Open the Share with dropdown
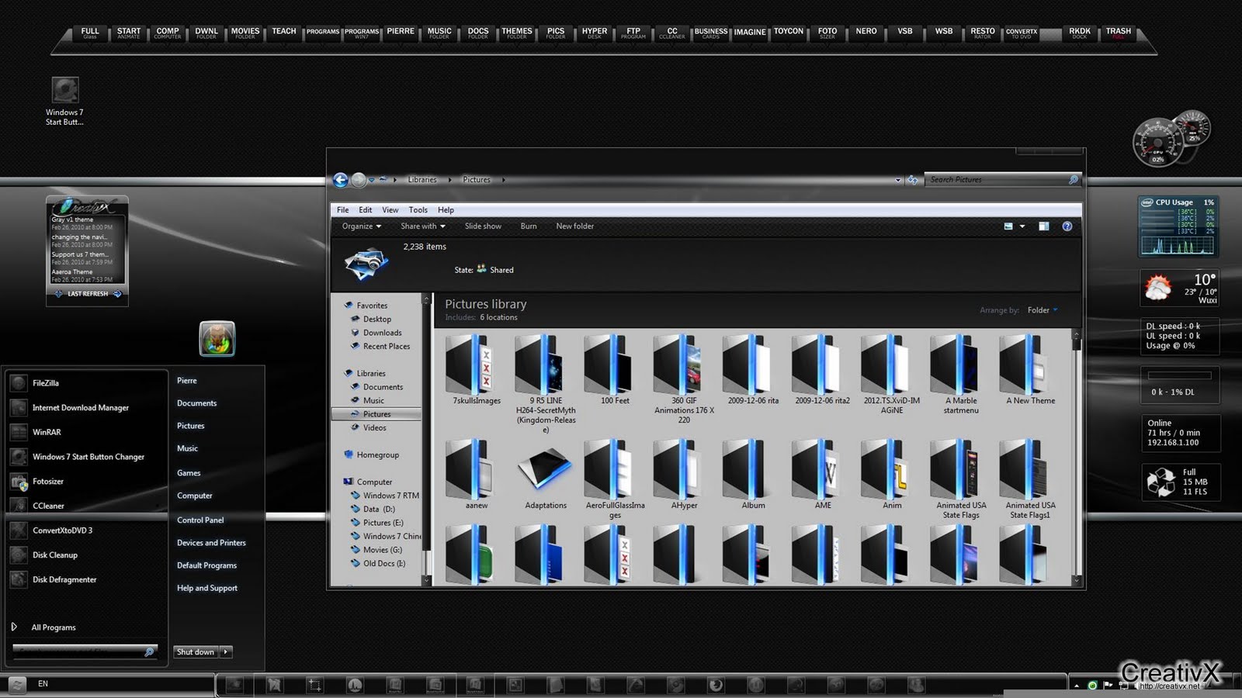 coord(423,226)
